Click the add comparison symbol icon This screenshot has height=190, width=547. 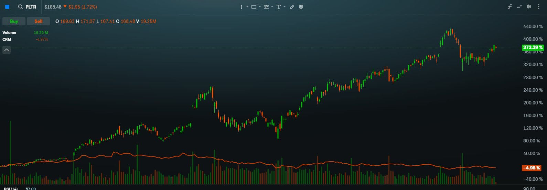point(519,7)
